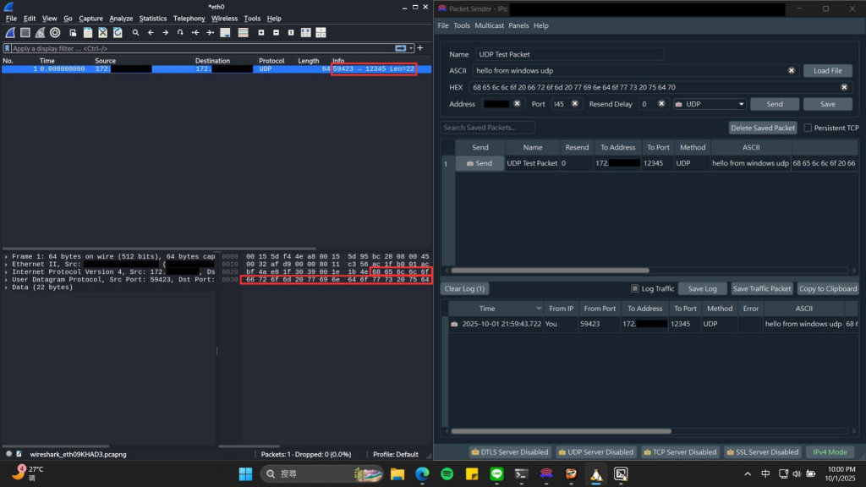This screenshot has width=866, height=487.
Task: Enable the Persistent TCP checkbox
Action: [808, 128]
